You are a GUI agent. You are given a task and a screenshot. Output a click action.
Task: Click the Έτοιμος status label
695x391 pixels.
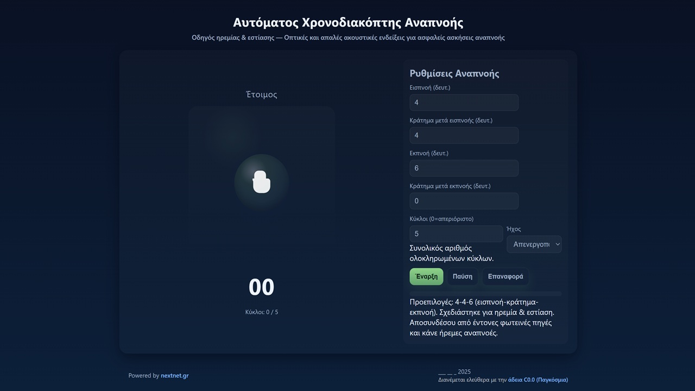261,94
